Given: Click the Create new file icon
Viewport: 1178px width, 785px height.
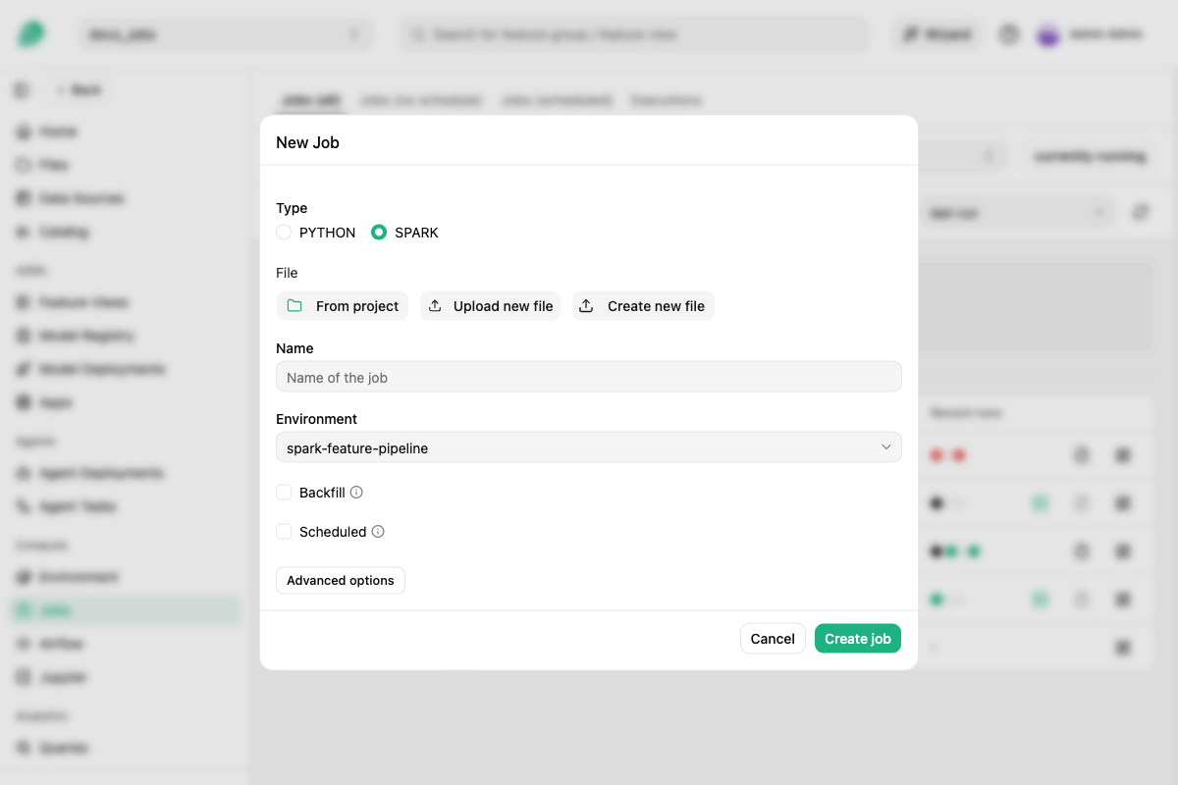Looking at the screenshot, I should [586, 306].
